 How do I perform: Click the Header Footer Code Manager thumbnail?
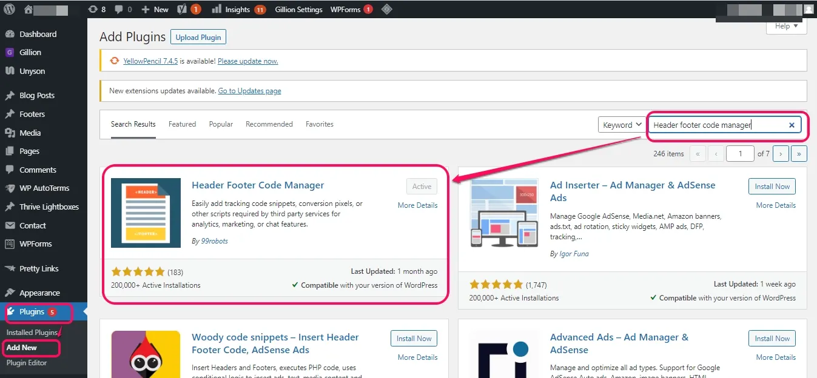point(146,213)
